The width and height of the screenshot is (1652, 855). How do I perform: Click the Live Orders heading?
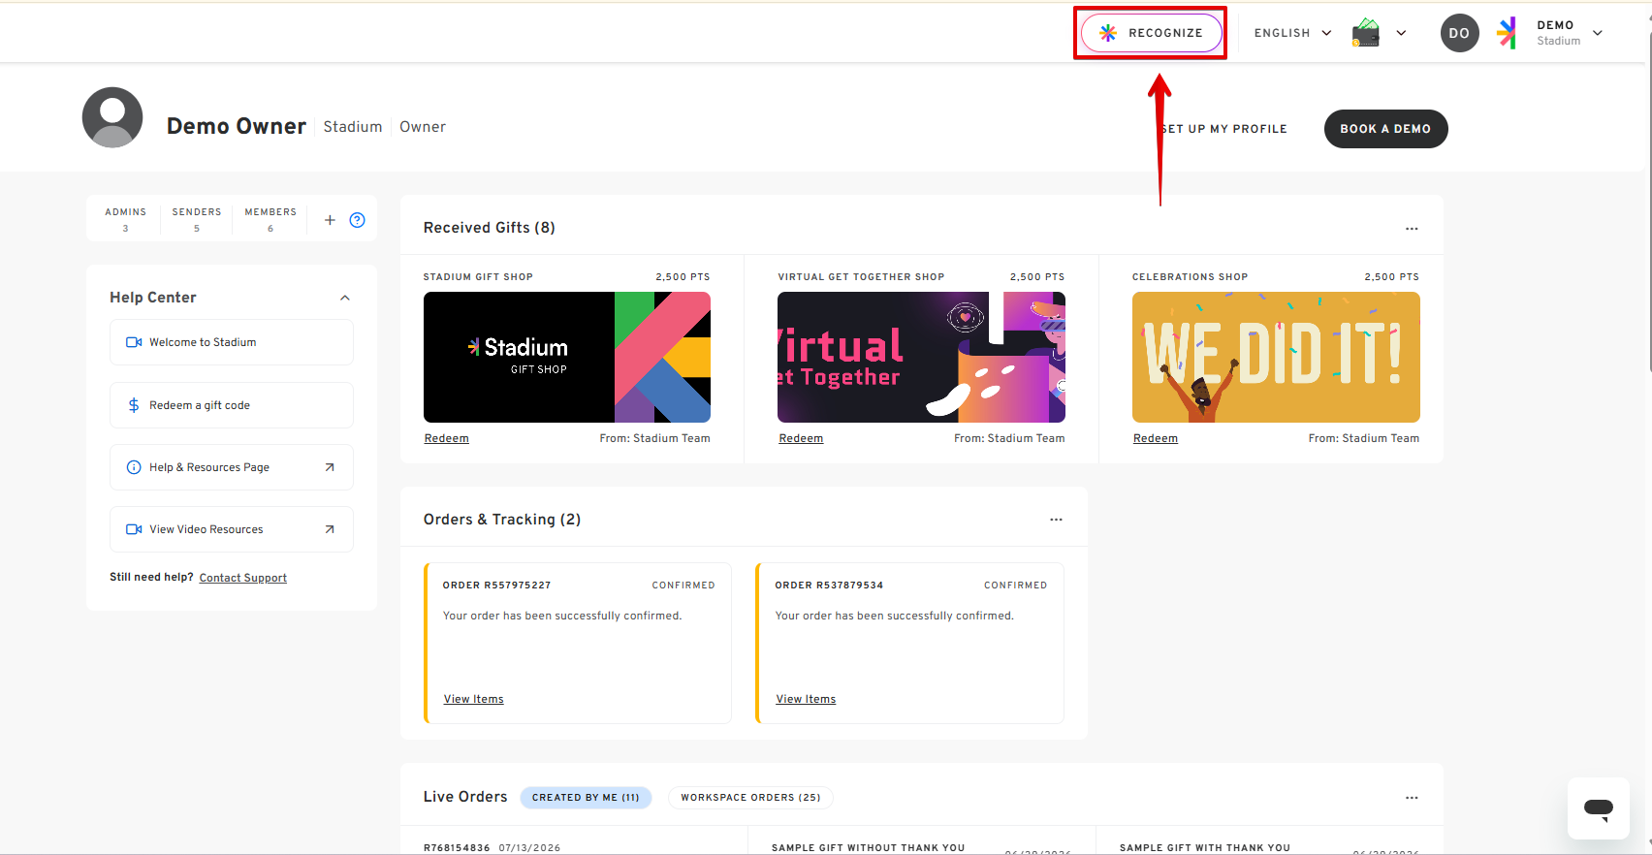pyautogui.click(x=465, y=797)
